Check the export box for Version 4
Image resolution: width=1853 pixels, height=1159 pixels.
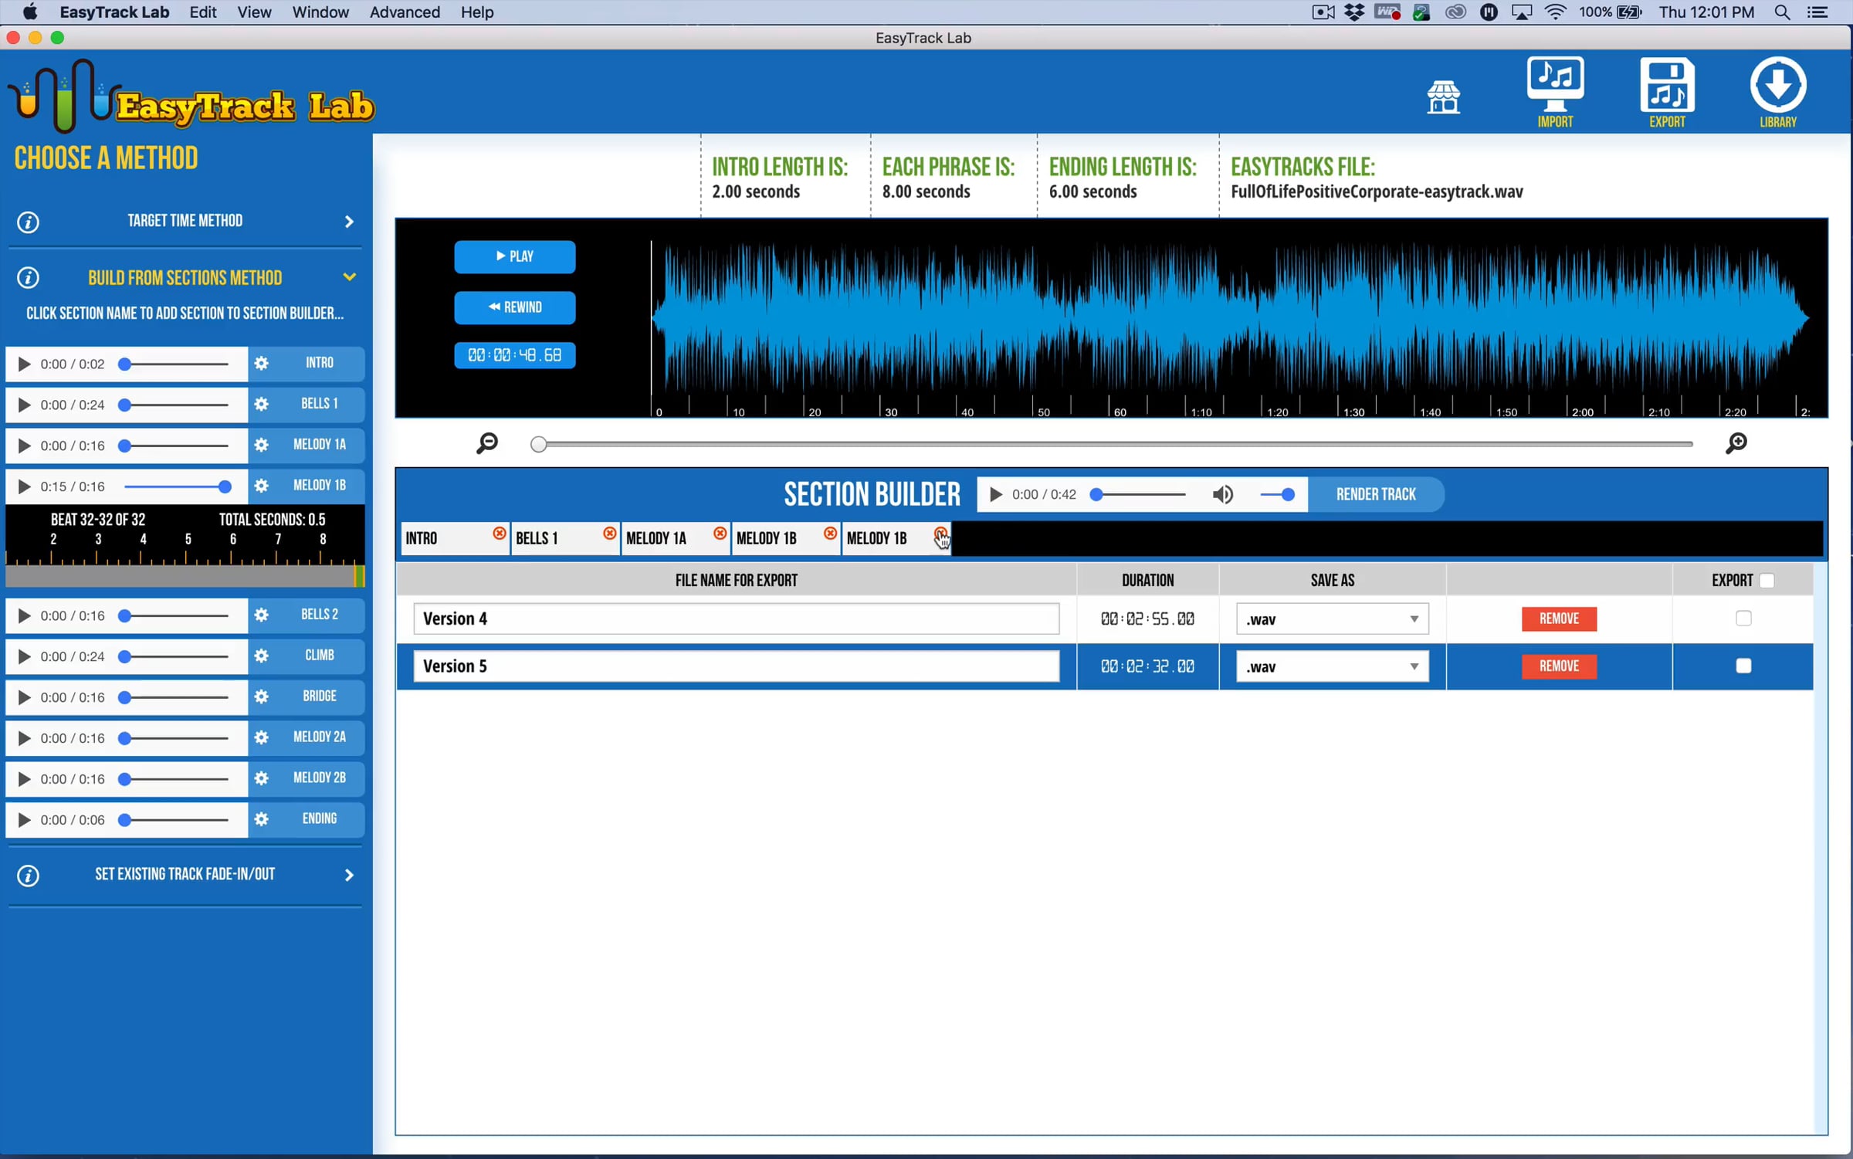(1743, 618)
